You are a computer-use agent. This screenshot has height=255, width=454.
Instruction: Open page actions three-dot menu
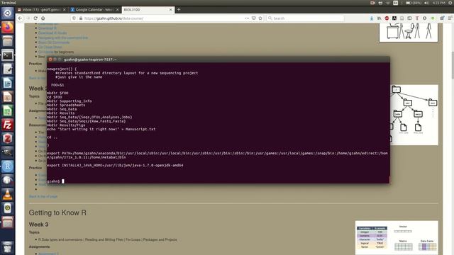(x=247, y=18)
